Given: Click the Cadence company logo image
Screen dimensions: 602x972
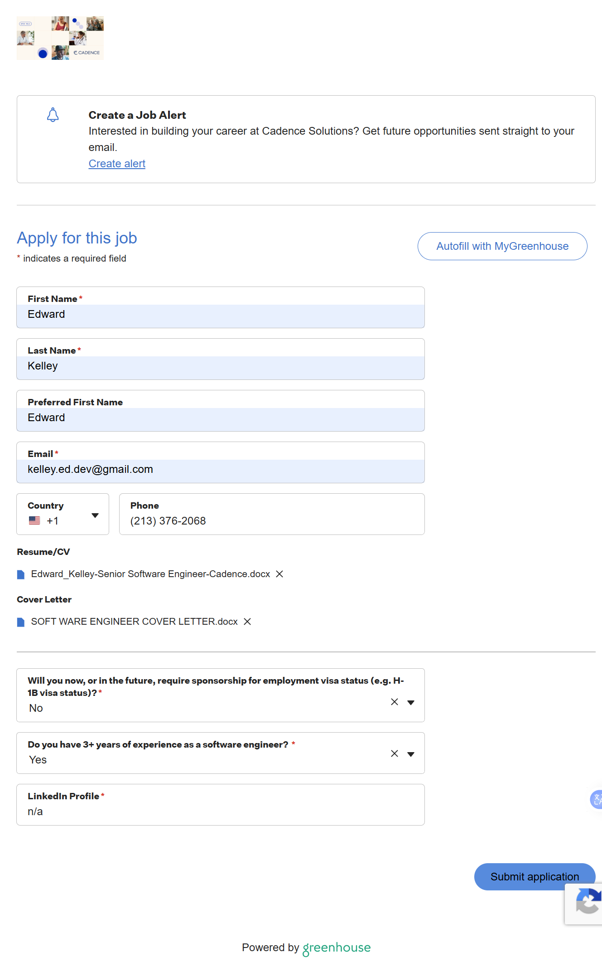Looking at the screenshot, I should (60, 38).
